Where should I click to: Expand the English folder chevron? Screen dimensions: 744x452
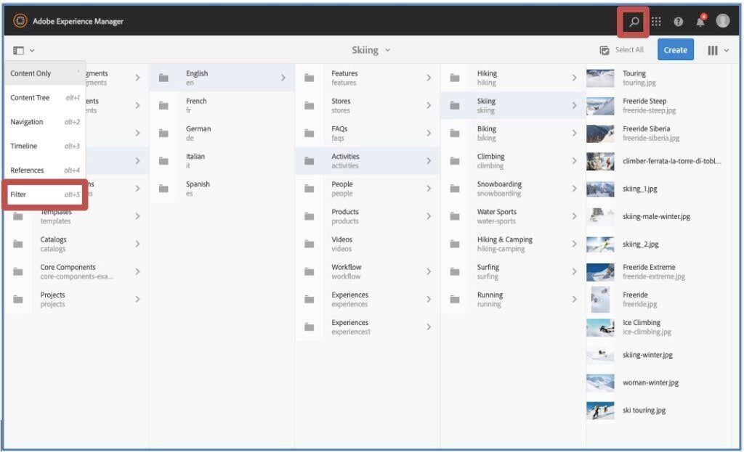[x=283, y=78]
